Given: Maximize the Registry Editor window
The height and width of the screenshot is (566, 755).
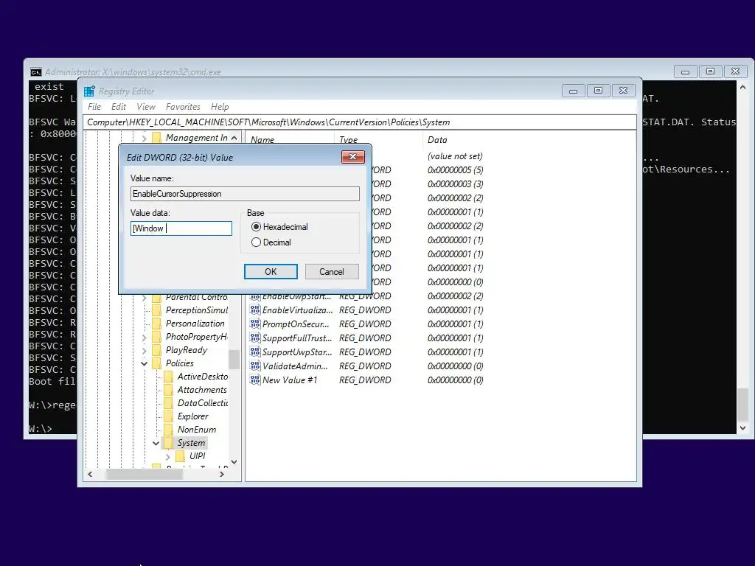Looking at the screenshot, I should (x=598, y=91).
